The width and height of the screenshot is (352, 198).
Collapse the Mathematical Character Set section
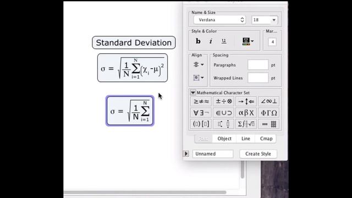click(x=193, y=93)
